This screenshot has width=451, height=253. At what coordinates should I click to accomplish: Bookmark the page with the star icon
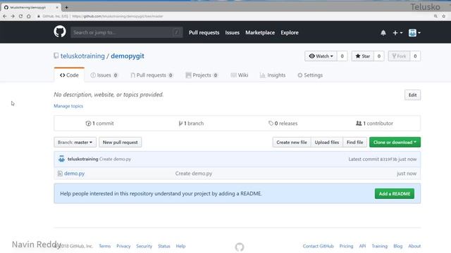point(444,16)
